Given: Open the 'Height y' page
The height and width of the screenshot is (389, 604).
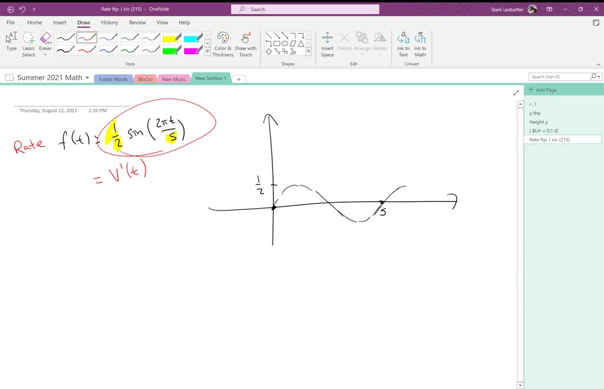Looking at the screenshot, I should [539, 122].
